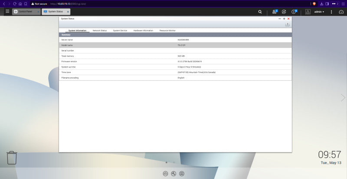Open event notifications info icon
Viewport: 347px width, 179px height.
pyautogui.click(x=294, y=12)
